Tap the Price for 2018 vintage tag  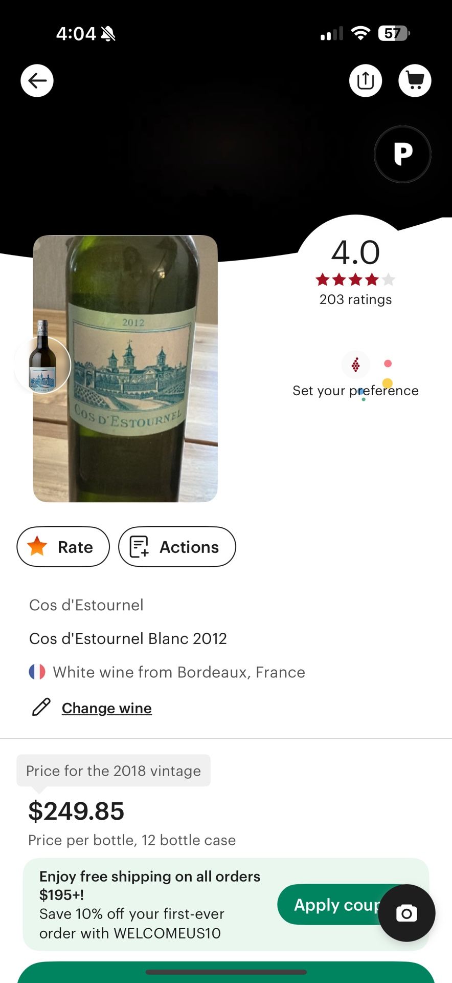[x=113, y=771]
